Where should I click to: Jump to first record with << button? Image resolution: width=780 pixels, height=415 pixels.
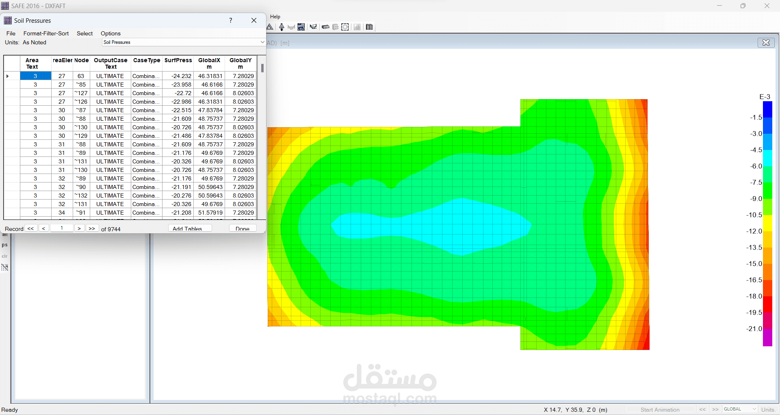[31, 228]
